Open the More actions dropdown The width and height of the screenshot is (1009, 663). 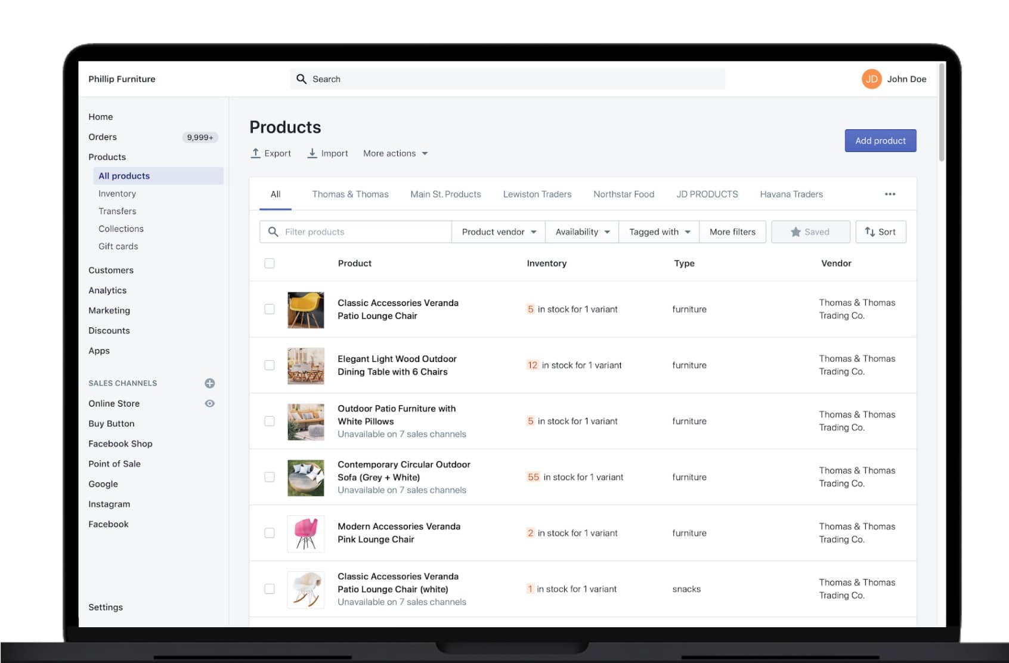(395, 153)
